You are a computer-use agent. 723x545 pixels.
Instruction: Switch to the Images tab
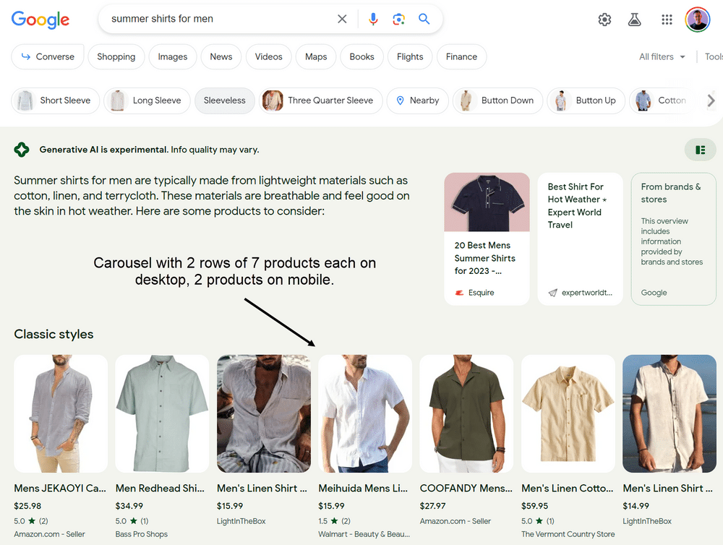click(x=173, y=56)
